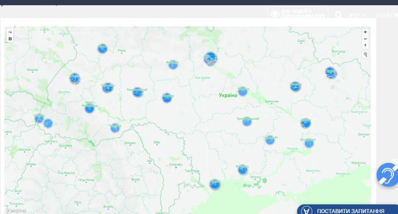398x214 pixels.
Task: Toggle fullscreen map view
Action: pyautogui.click(x=10, y=39)
